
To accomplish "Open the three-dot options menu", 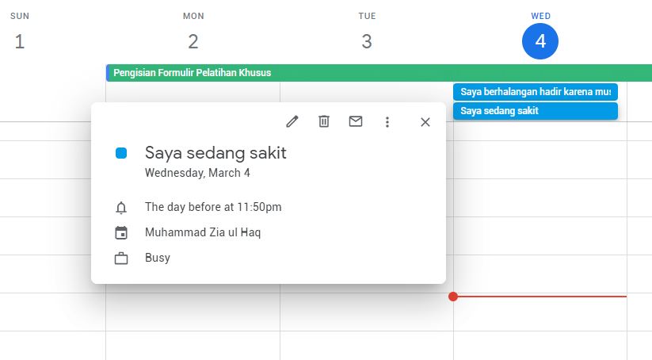I will 387,122.
